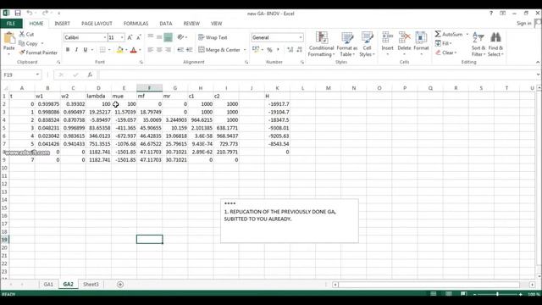Image resolution: width=542 pixels, height=305 pixels.
Task: Click the zoom slider handle
Action: [x=497, y=294]
